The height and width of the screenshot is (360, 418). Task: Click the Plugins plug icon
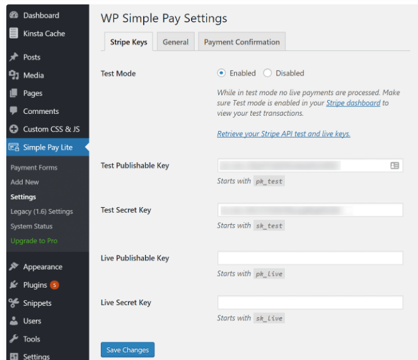point(14,284)
